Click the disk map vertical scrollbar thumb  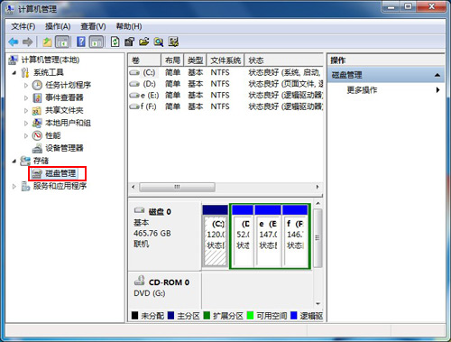tap(318, 238)
